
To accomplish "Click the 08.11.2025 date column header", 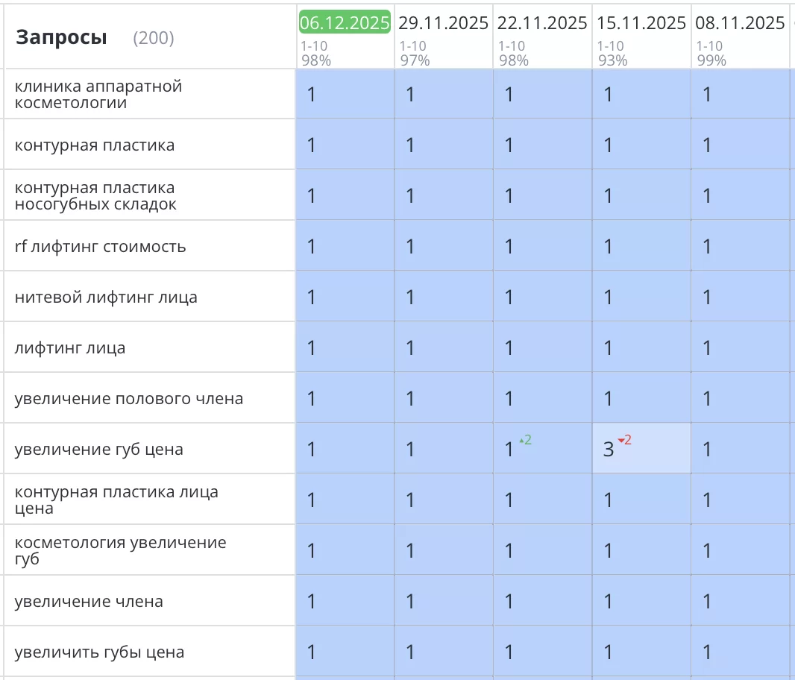I will (x=739, y=23).
